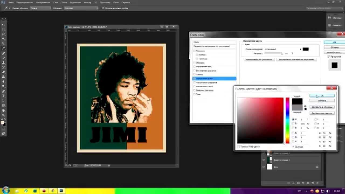Open the Образец sample layers dropdown
The image size is (345, 194).
[81, 8]
